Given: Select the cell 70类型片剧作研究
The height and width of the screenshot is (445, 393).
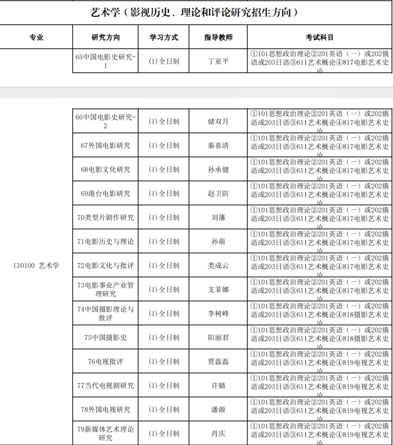Looking at the screenshot, I should 106,217.
